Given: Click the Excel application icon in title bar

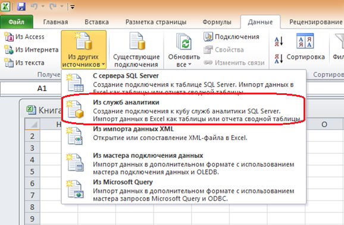Looking at the screenshot, I should (5, 7).
